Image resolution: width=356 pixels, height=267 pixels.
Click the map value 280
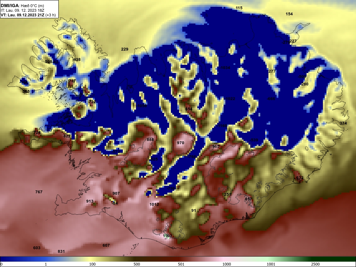coord(305,84)
